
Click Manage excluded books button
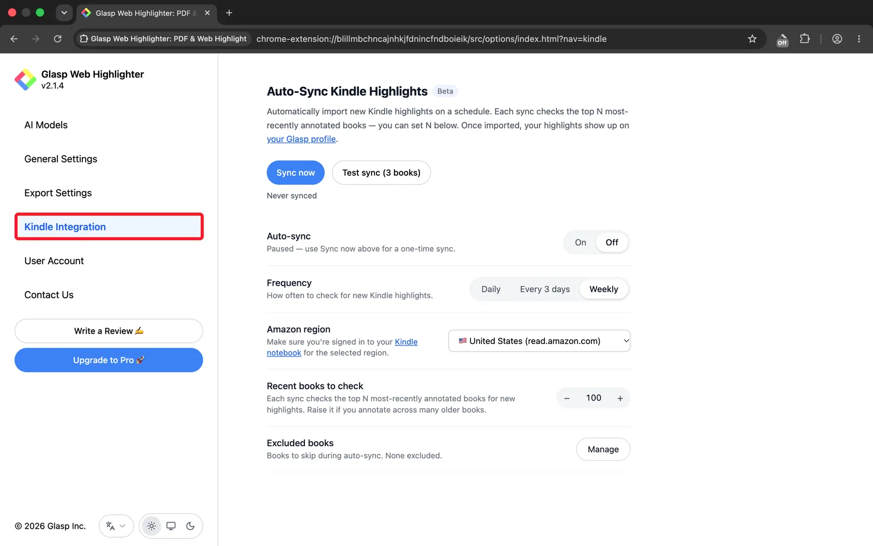603,449
